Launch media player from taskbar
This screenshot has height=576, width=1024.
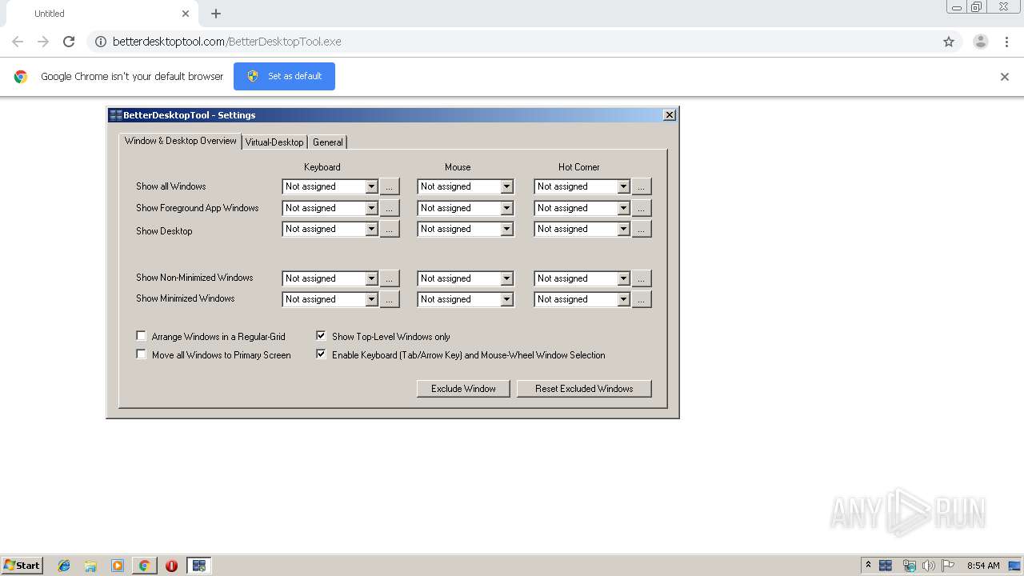click(118, 566)
